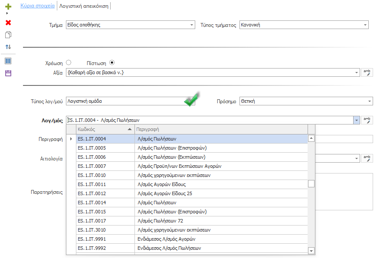The height and width of the screenshot is (278, 377).
Task: Click the copy documents icon
Action: coord(8,35)
